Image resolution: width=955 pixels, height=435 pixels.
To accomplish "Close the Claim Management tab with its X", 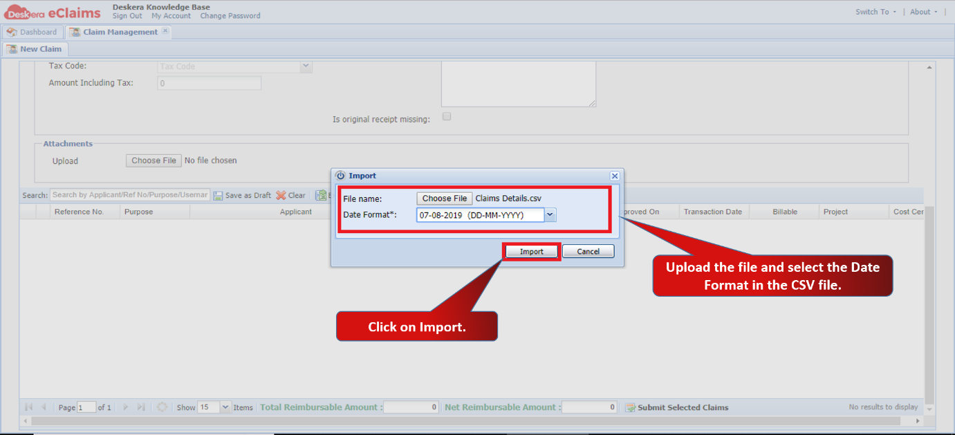I will coord(165,31).
